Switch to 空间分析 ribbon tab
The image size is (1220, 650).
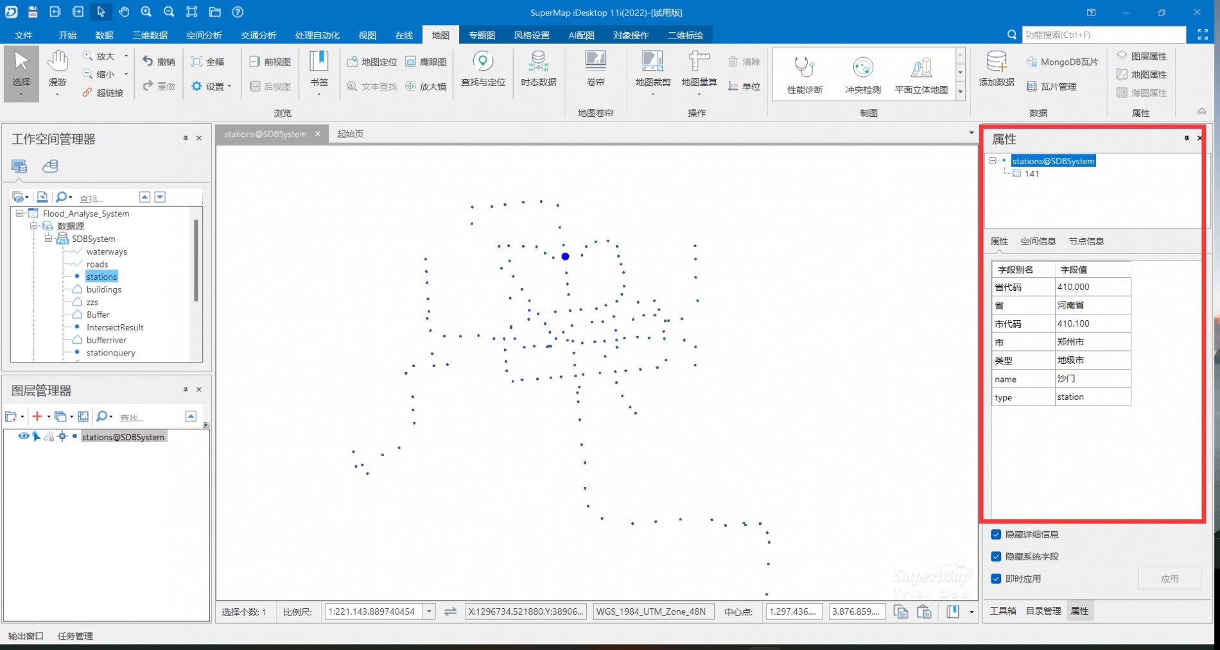coord(204,35)
